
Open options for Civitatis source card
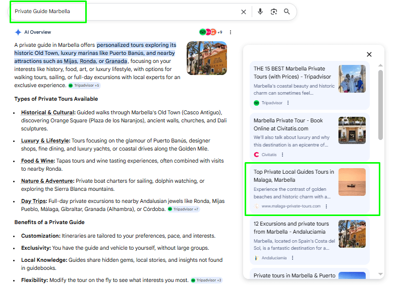(x=282, y=155)
